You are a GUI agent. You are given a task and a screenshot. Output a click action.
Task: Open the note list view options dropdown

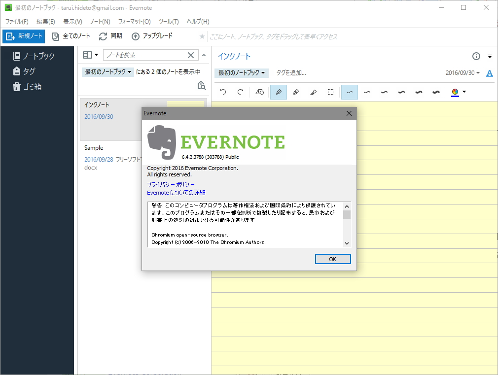tap(91, 55)
